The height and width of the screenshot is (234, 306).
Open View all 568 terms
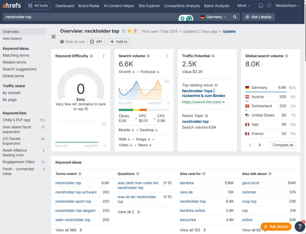[x=68, y=230]
